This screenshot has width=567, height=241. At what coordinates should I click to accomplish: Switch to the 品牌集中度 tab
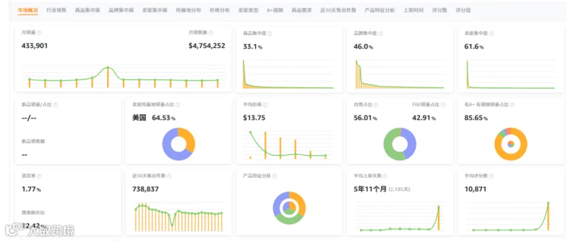tap(121, 11)
